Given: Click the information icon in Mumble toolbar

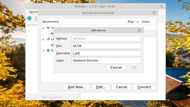Looking at the screenshot, I should (36, 18).
